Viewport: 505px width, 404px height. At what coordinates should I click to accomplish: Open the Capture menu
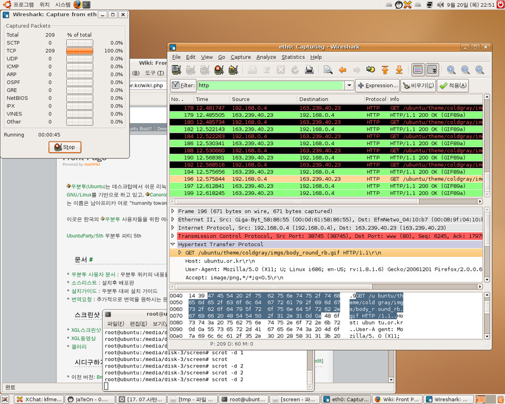coord(241,57)
